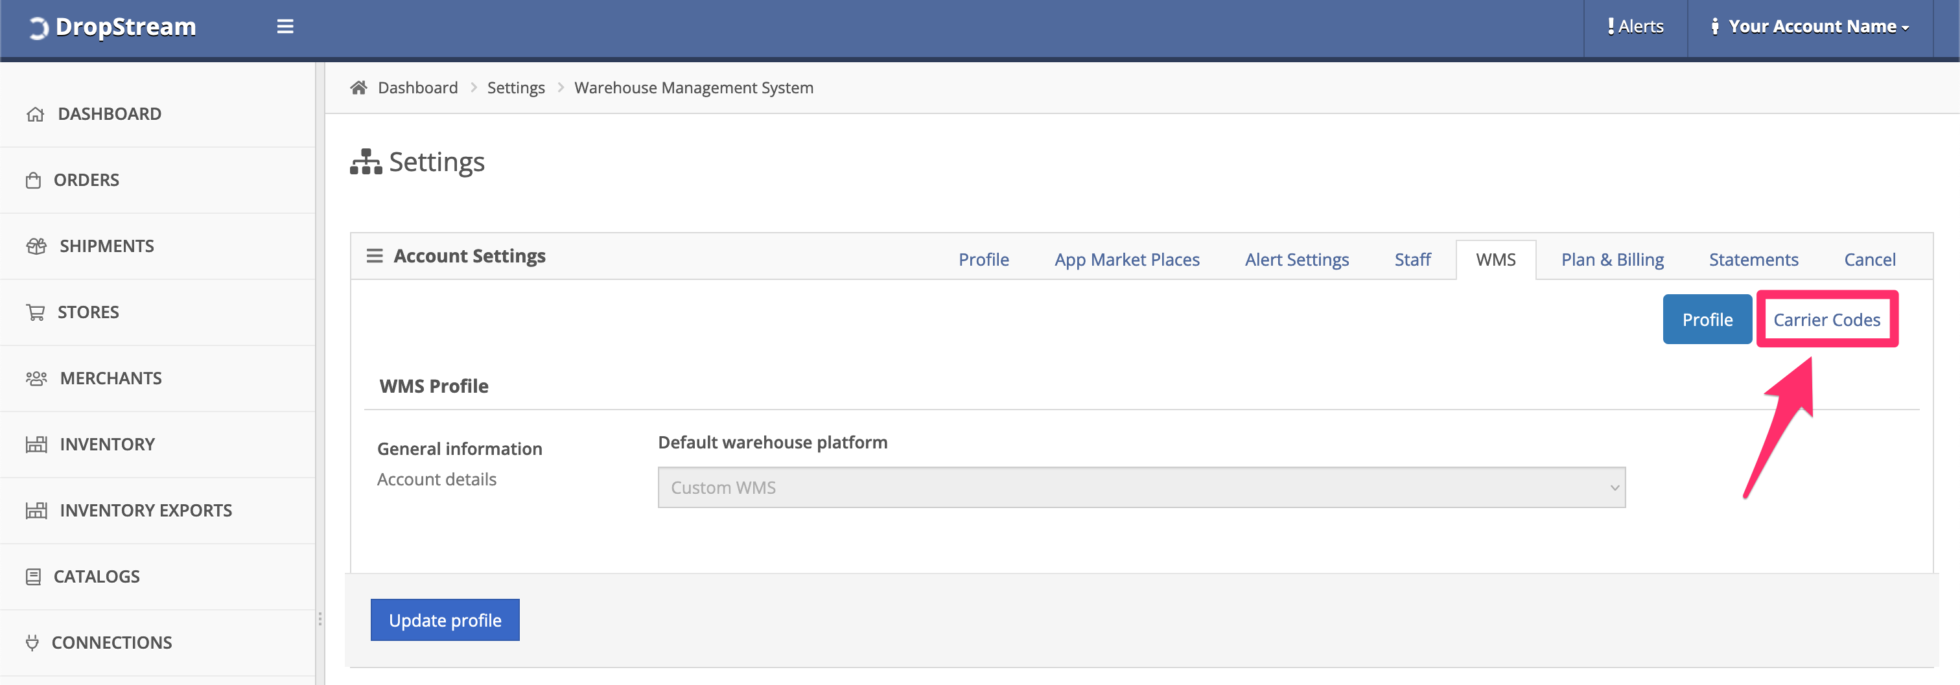The width and height of the screenshot is (1960, 685).
Task: Toggle the hamburger sidebar menu icon
Action: [285, 27]
